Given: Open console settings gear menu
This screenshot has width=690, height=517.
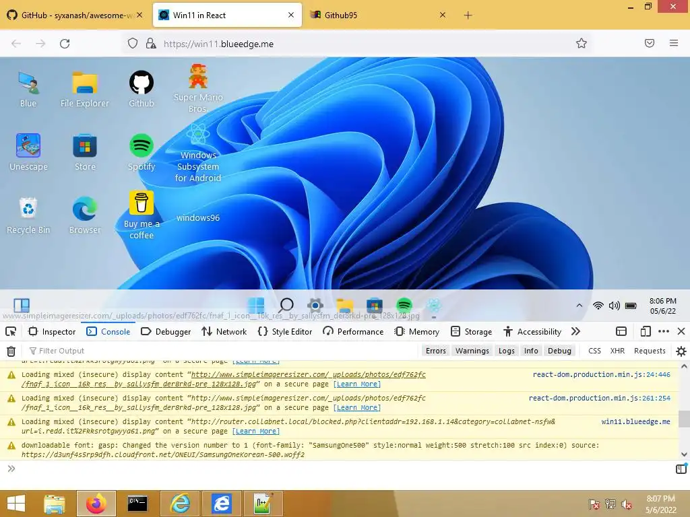Looking at the screenshot, I should coord(681,351).
